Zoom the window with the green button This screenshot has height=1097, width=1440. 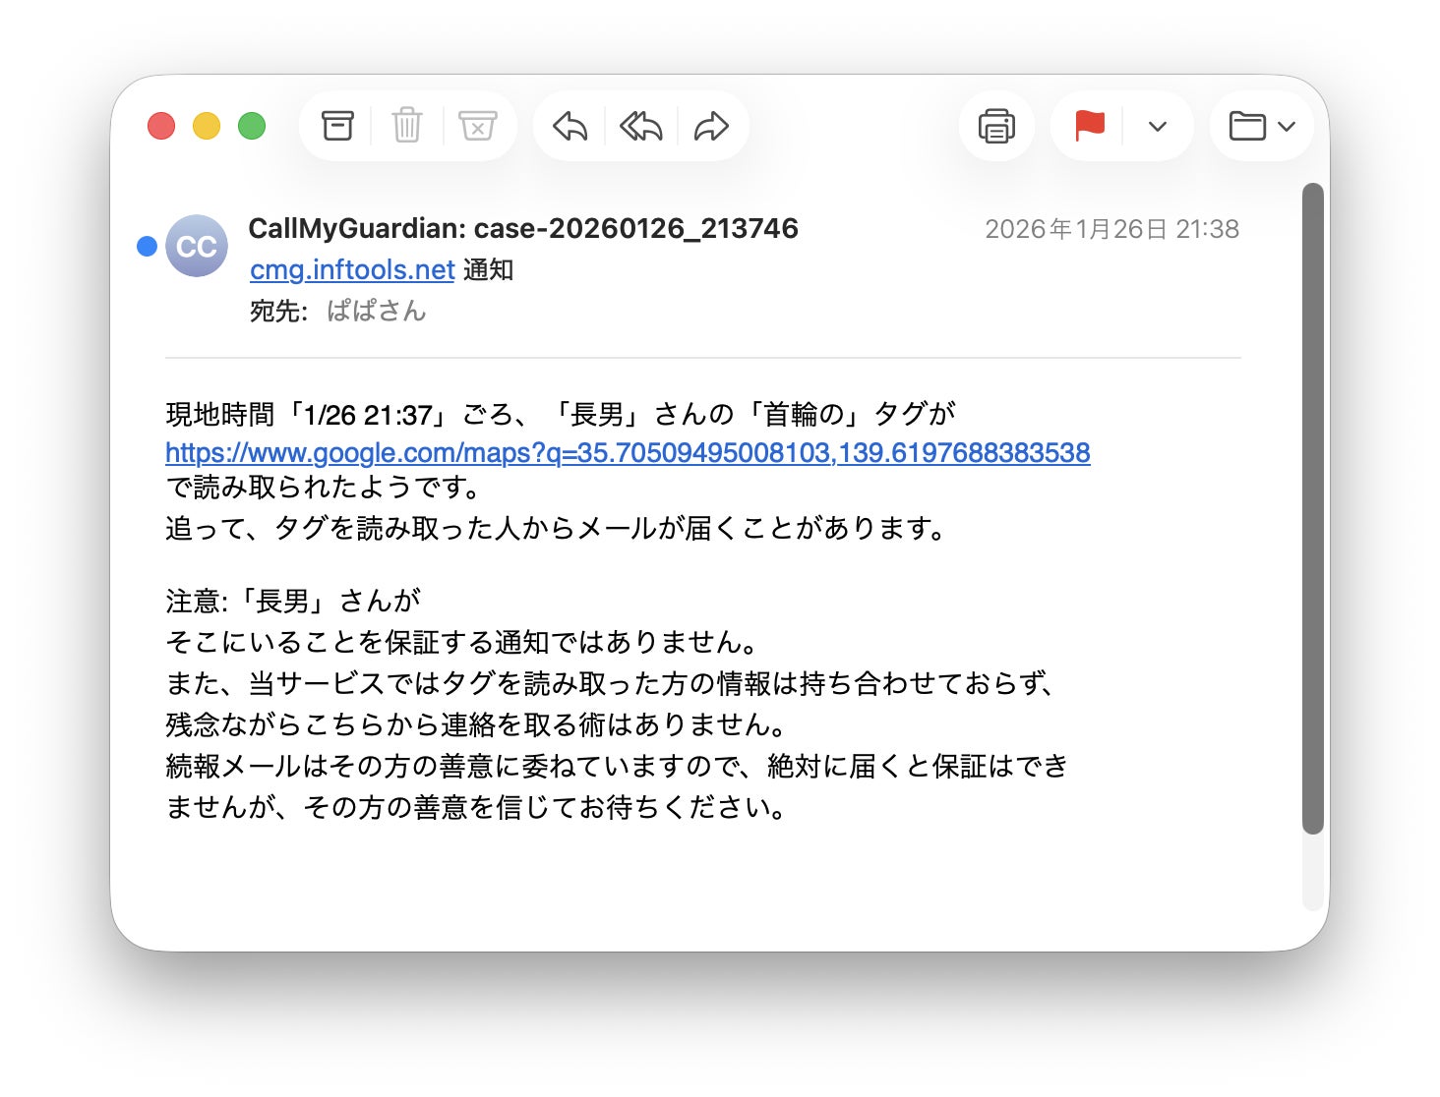coord(252,126)
